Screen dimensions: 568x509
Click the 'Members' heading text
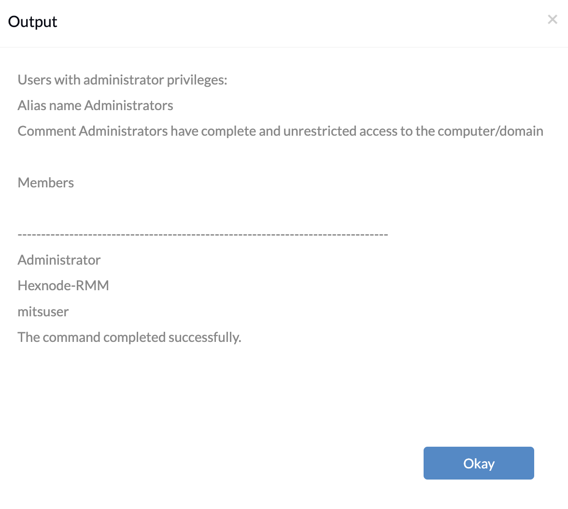(45, 183)
